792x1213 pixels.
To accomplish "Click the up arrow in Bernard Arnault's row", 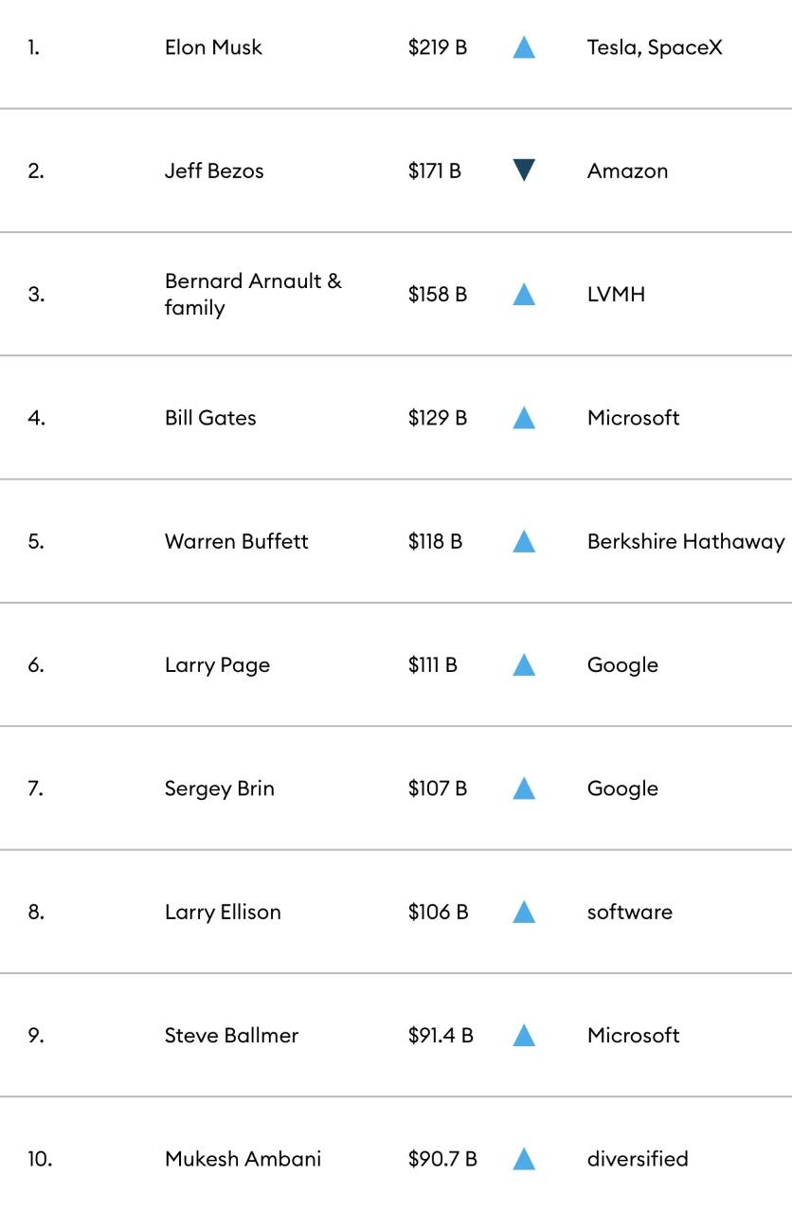I will (524, 295).
